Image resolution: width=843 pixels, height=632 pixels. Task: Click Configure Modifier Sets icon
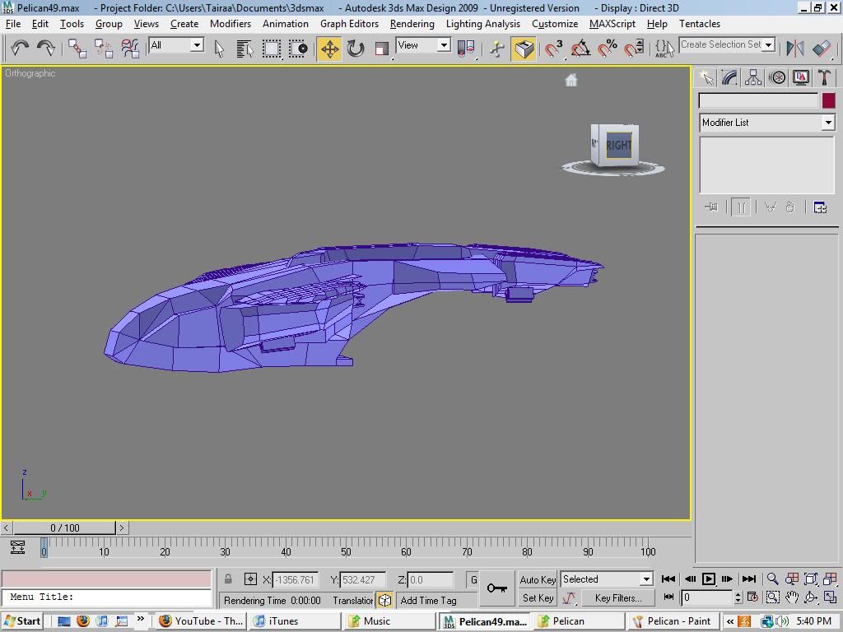[821, 207]
